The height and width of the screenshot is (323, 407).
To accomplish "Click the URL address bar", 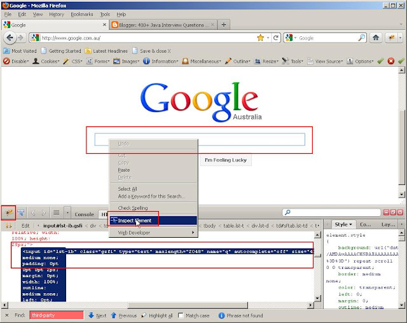I will tap(147, 38).
